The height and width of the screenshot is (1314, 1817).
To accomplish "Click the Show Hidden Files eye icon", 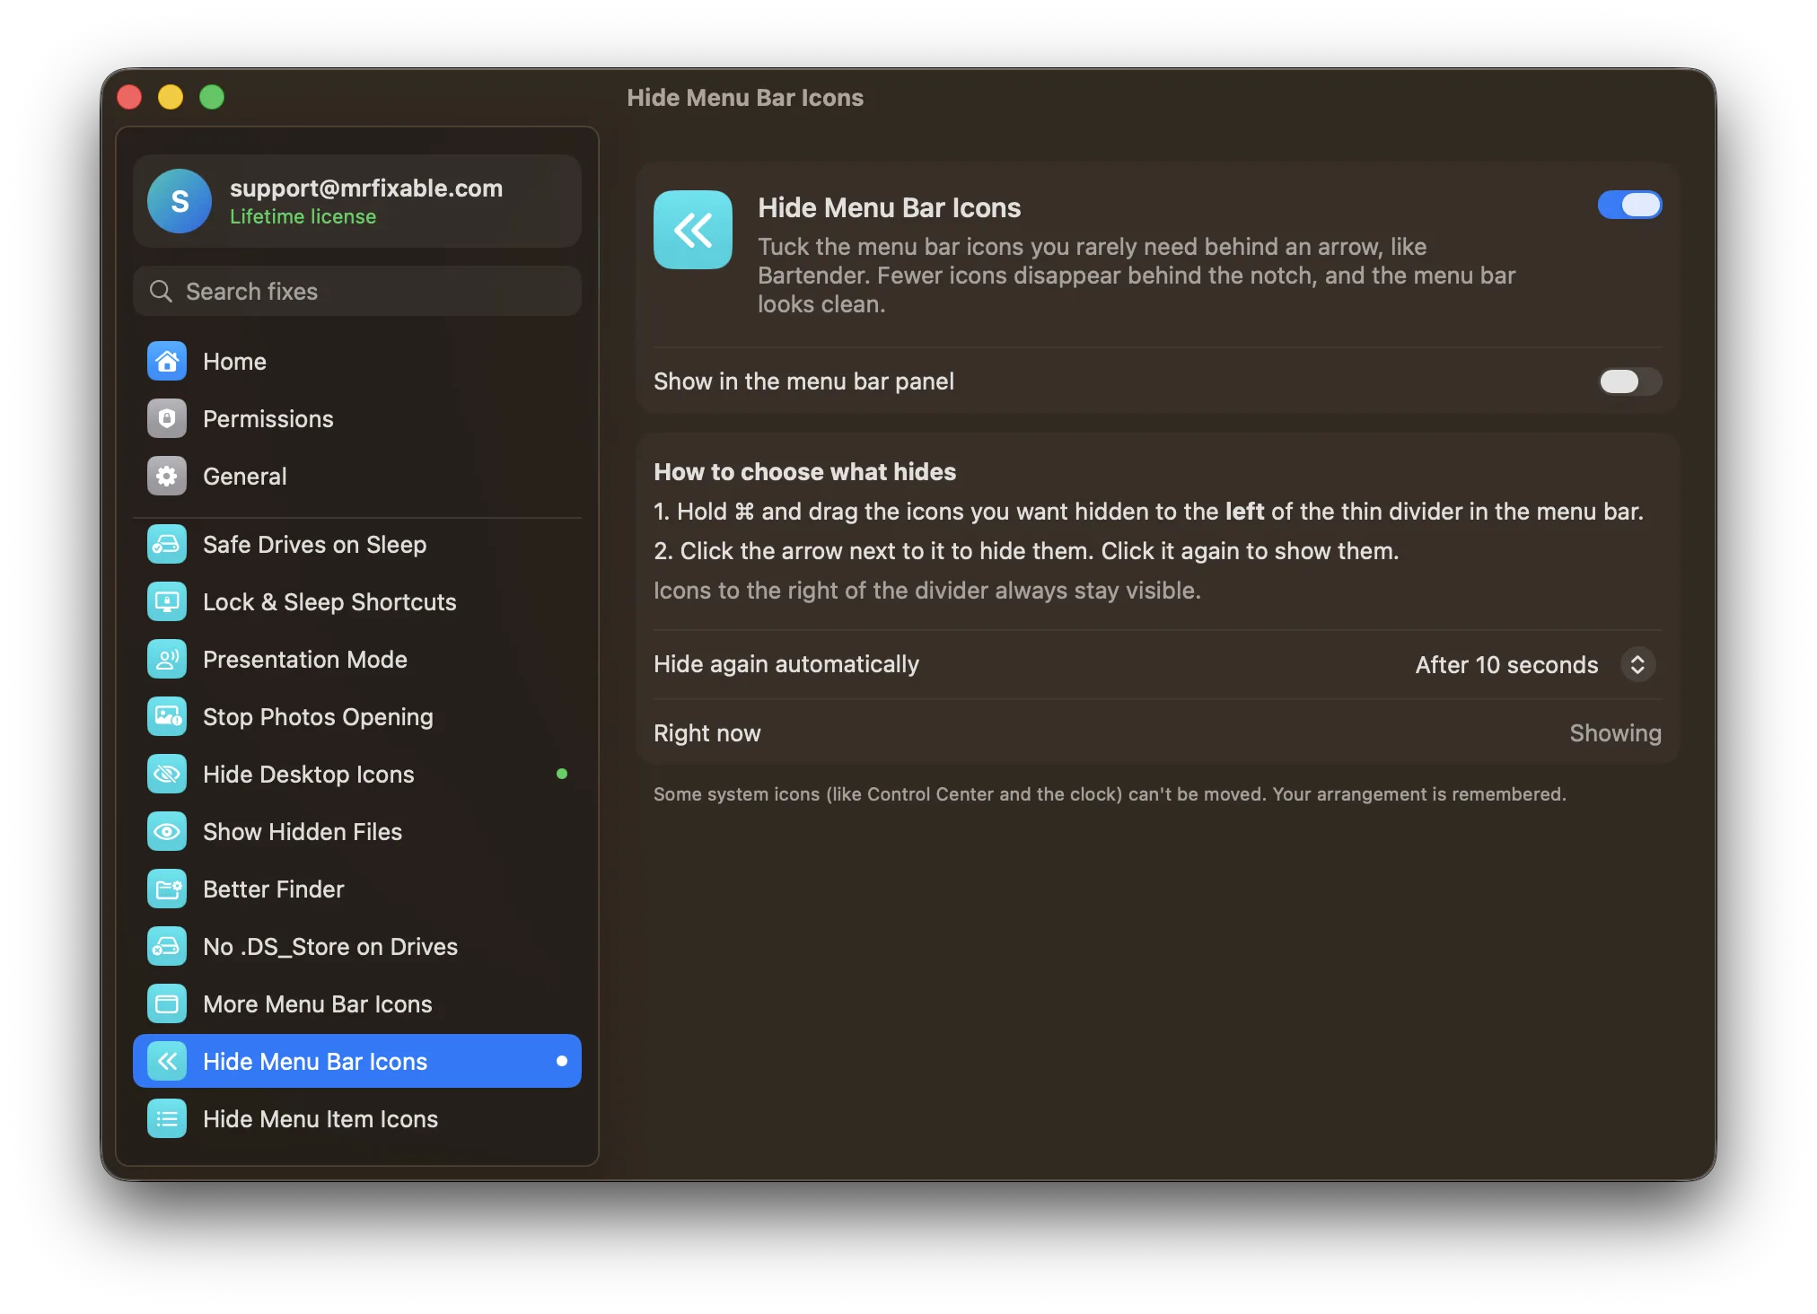I will tap(167, 831).
